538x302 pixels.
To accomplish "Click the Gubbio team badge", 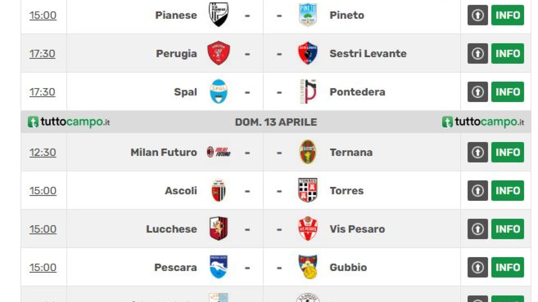I will coord(308,267).
